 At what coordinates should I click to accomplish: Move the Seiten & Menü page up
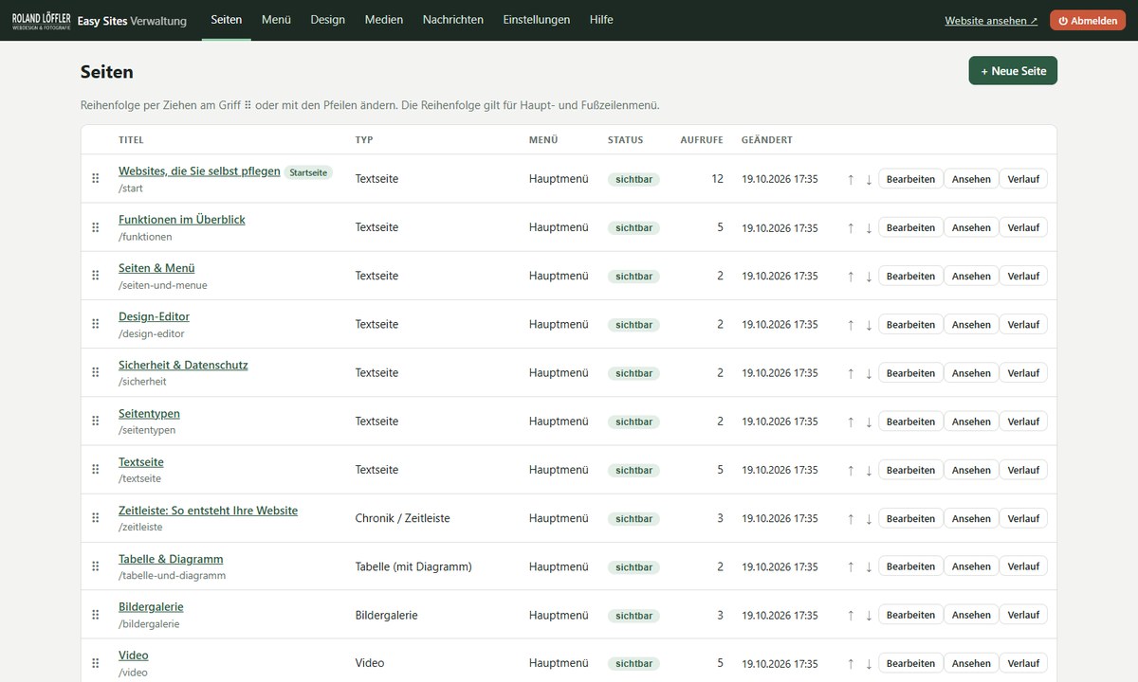(851, 276)
